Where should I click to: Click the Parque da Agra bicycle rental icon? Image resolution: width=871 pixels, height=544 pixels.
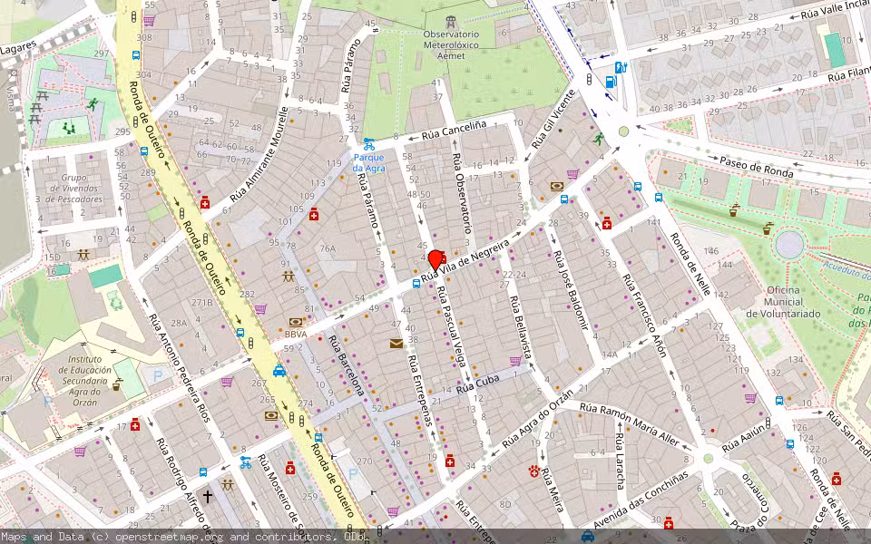[369, 144]
